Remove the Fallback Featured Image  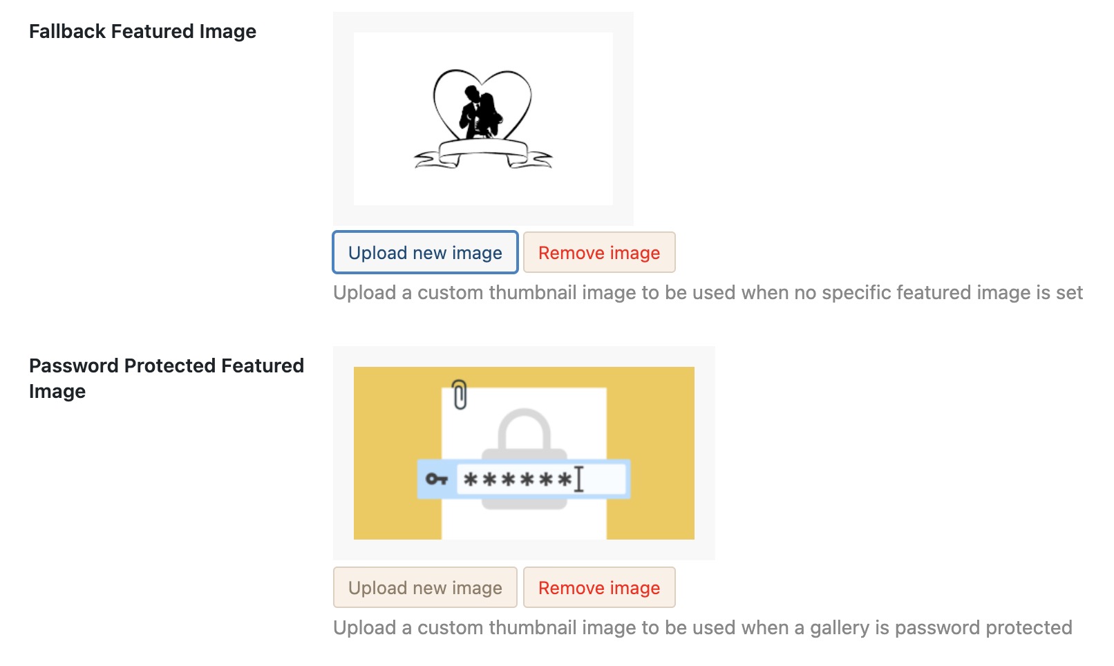[599, 252]
